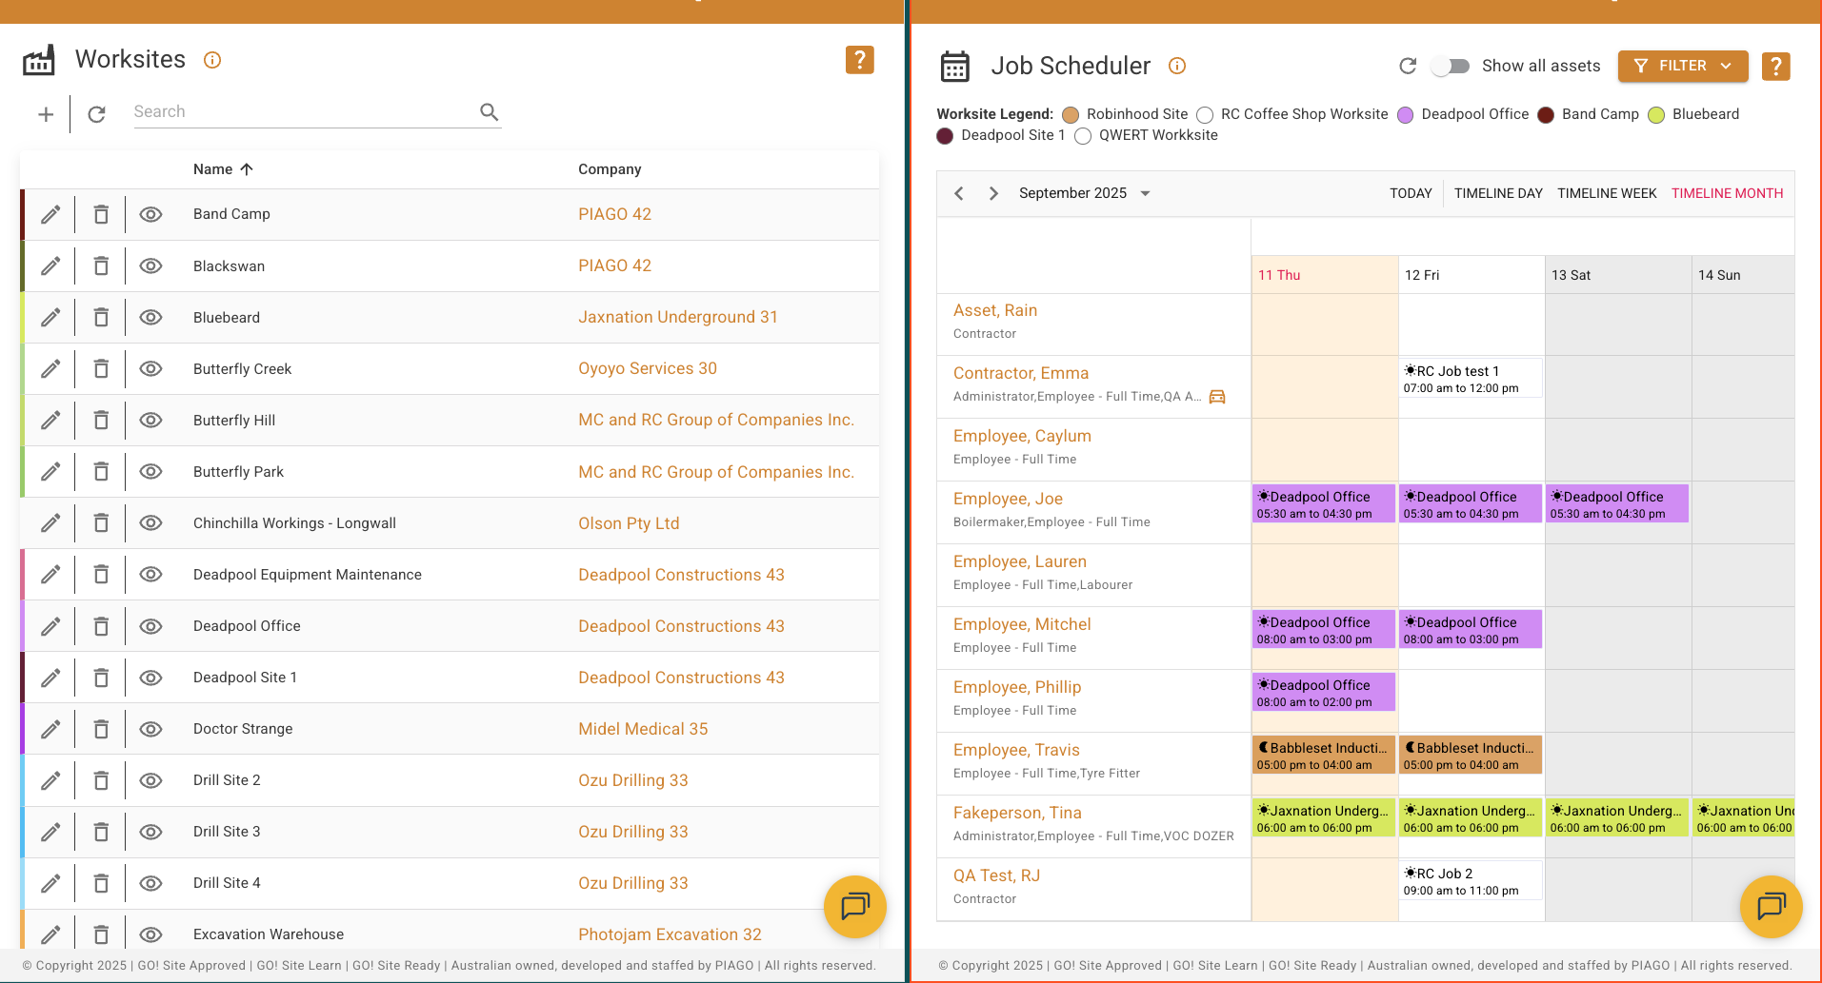Click the Robinhood Site legend color swatch
Viewport: 1822px width, 983px height.
1071,115
